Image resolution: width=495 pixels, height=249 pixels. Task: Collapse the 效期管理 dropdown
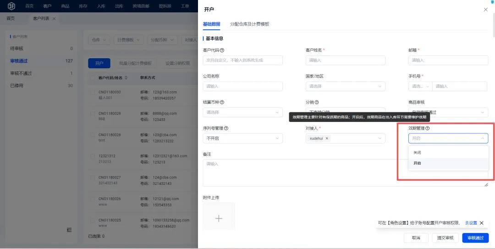pyautogui.click(x=482, y=138)
